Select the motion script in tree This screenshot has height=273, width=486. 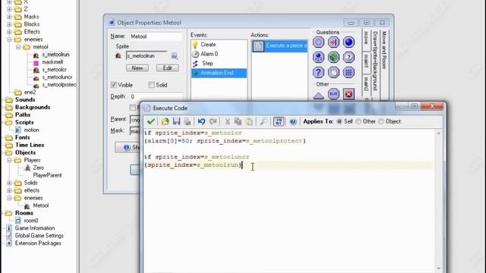tap(32, 130)
